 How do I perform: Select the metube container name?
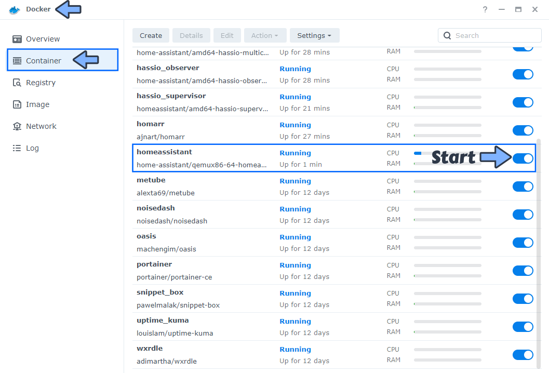(151, 180)
